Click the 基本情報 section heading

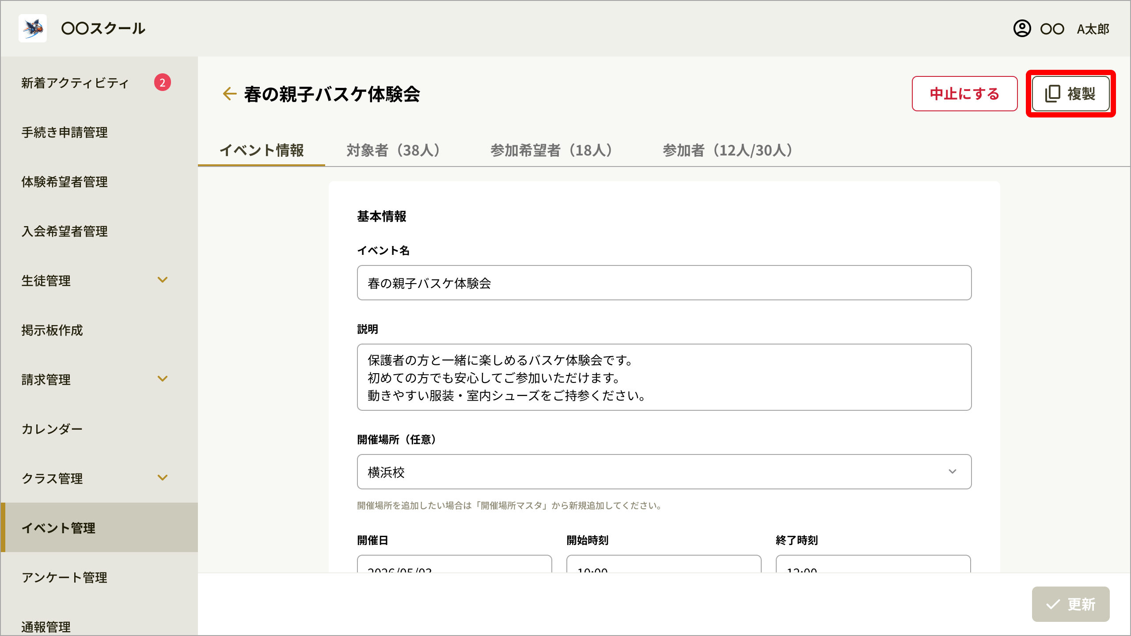pyautogui.click(x=382, y=216)
